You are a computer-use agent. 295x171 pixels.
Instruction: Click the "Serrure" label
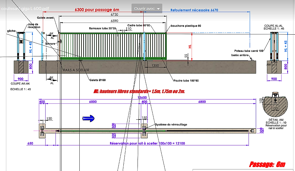[50, 44]
